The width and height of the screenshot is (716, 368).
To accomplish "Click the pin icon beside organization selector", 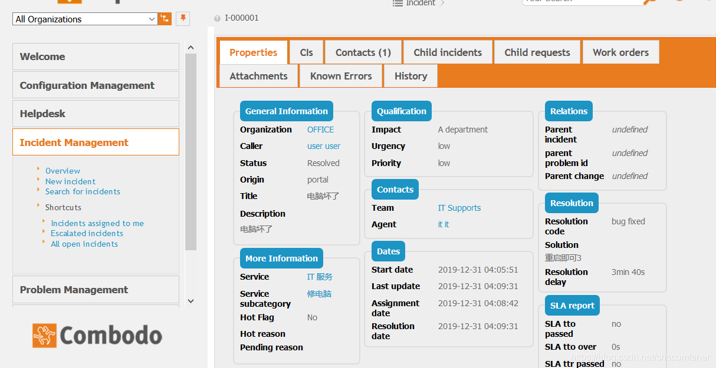I will pyautogui.click(x=183, y=19).
